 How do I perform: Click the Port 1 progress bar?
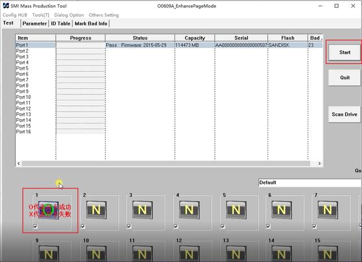point(80,45)
